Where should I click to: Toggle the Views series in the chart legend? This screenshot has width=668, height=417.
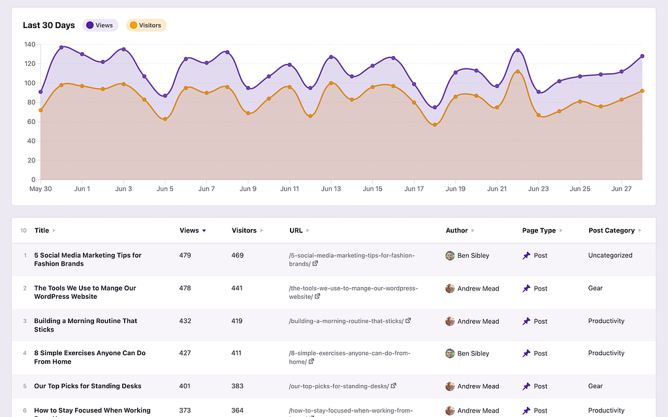click(x=99, y=25)
